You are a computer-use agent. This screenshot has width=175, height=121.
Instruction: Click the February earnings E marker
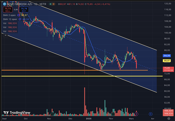tap(113, 114)
